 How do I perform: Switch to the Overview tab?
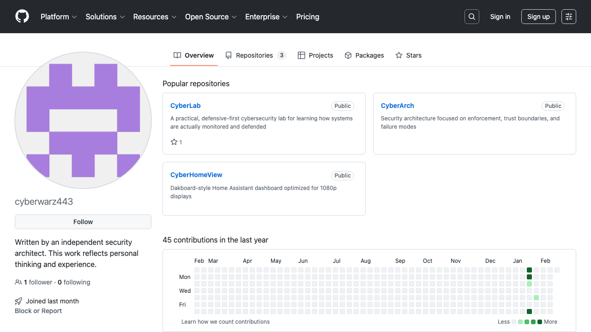pos(194,55)
